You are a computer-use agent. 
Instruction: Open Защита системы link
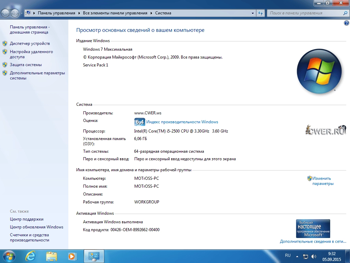[26, 65]
